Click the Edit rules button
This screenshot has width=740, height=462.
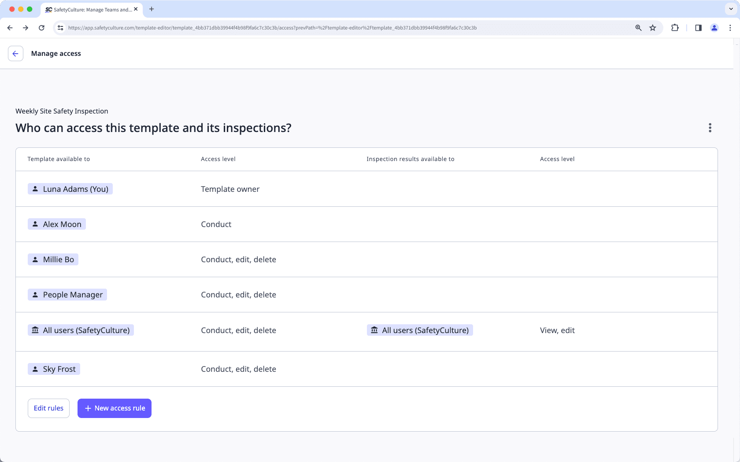(x=48, y=408)
